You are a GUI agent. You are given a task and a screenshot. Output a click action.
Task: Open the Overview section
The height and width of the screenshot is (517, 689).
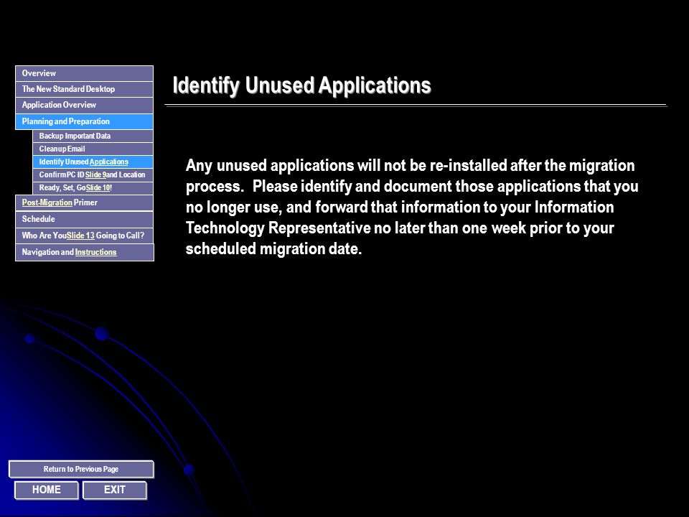tap(85, 73)
